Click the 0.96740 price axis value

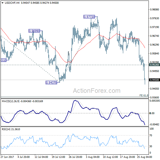coord(154,36)
